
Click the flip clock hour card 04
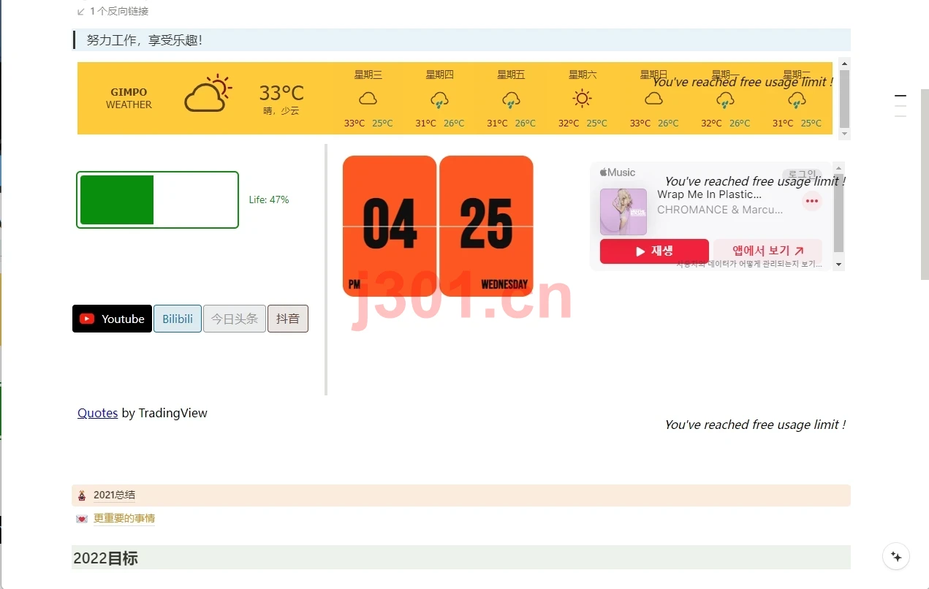click(390, 226)
